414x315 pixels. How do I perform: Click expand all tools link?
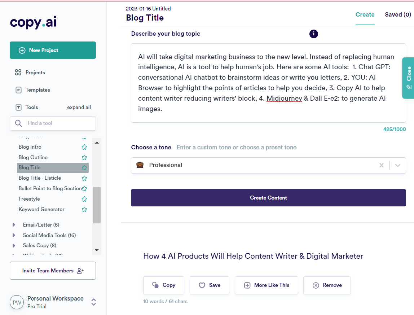point(79,107)
